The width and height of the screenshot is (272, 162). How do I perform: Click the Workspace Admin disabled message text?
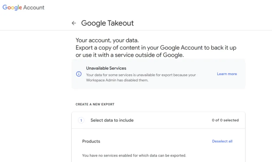117,80
